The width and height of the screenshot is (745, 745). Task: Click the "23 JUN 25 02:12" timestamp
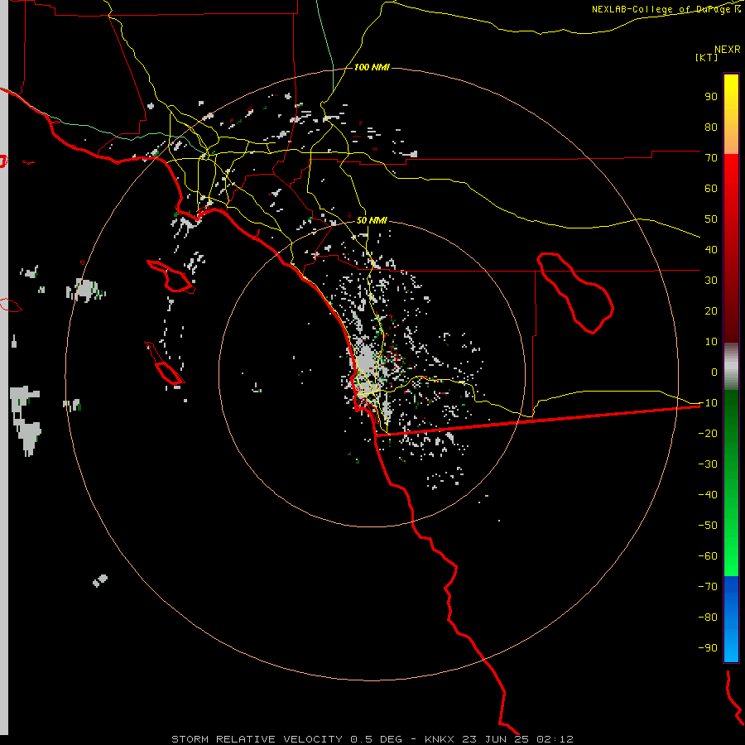click(x=518, y=739)
